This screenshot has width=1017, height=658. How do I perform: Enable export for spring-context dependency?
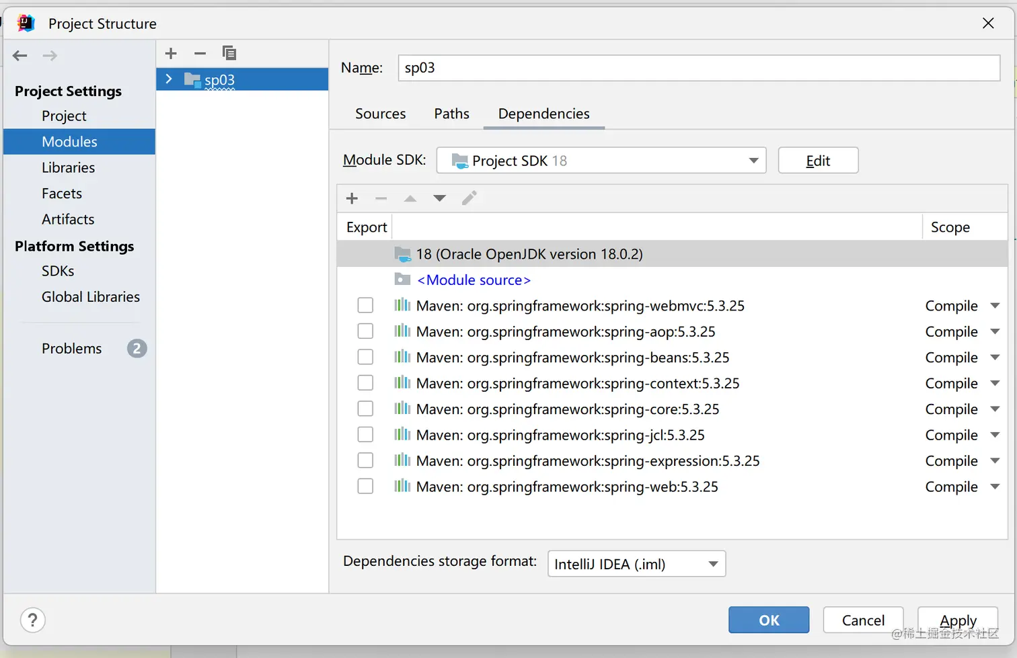point(365,383)
